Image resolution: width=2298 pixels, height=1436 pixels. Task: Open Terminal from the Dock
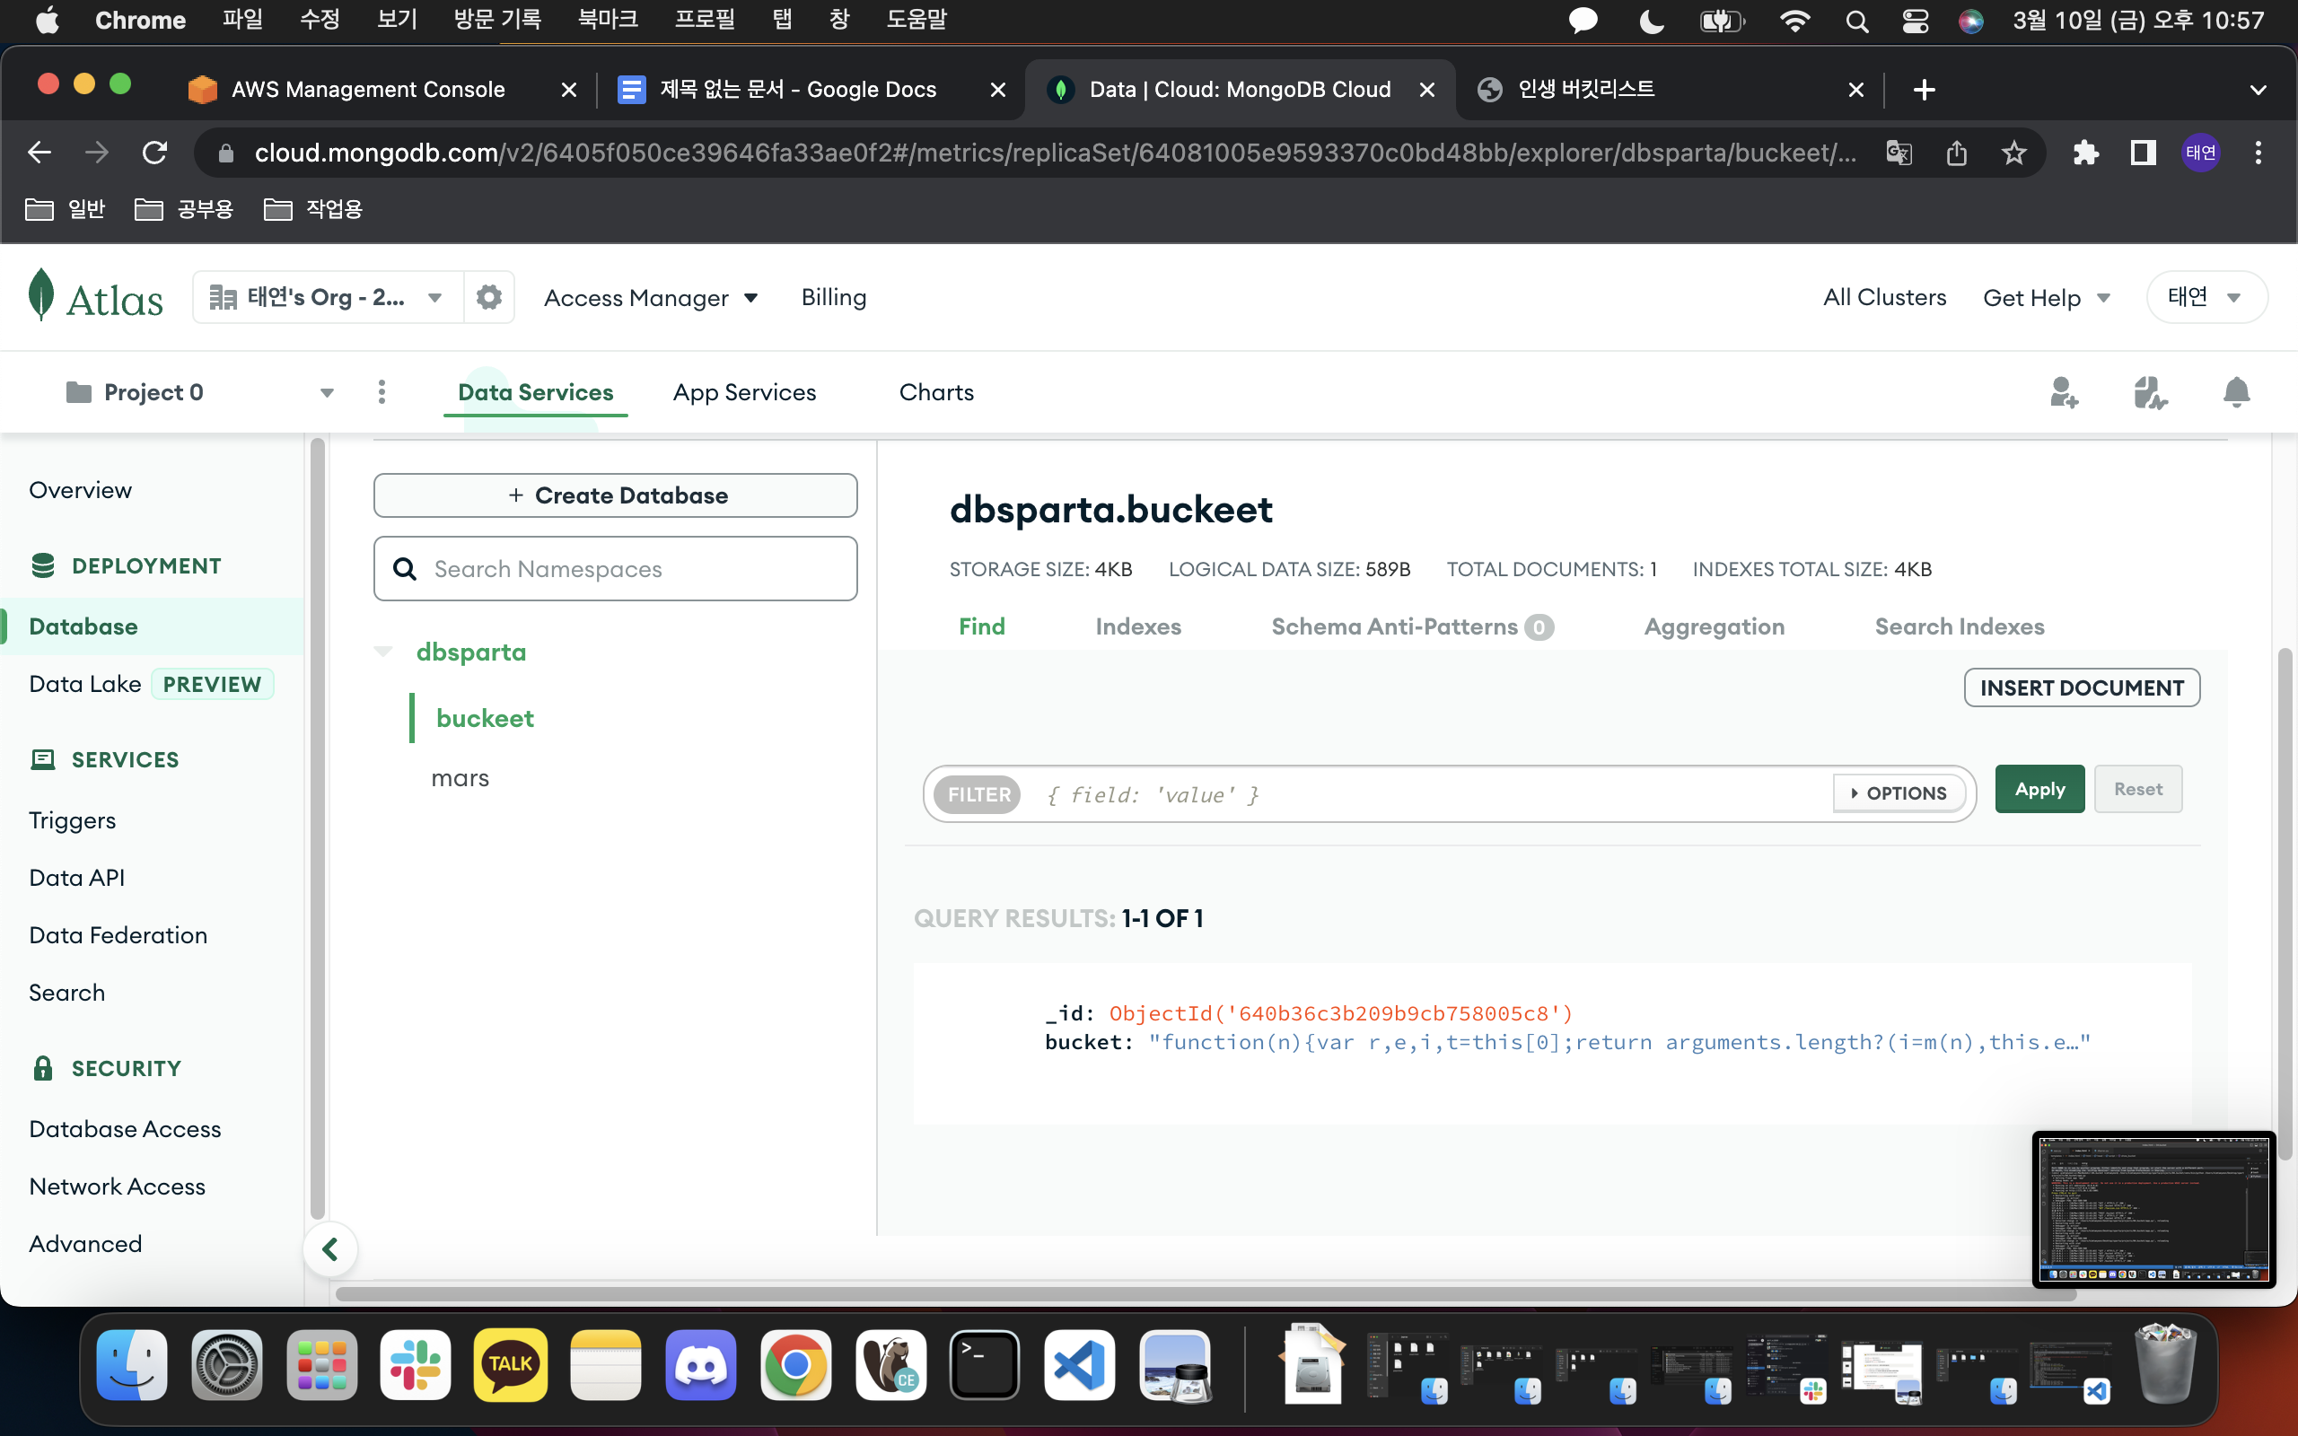click(x=985, y=1365)
